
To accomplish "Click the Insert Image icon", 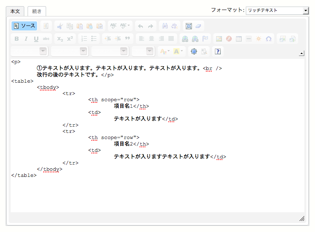I will point(219,39).
